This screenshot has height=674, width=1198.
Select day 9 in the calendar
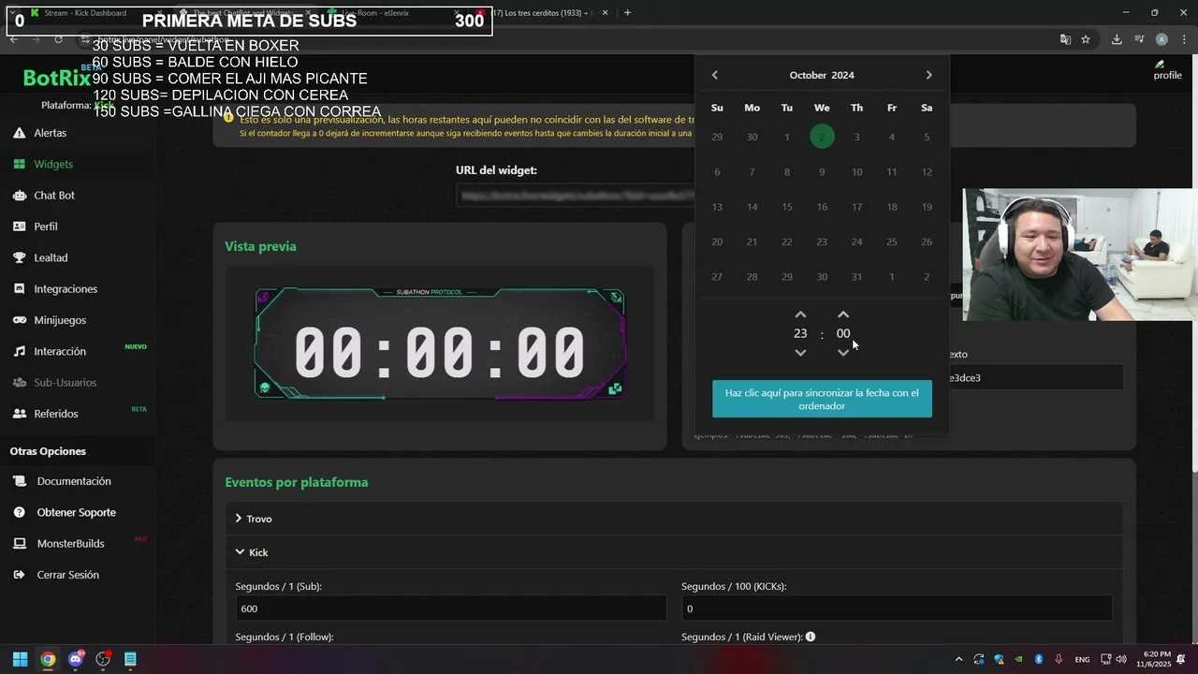pos(822,172)
